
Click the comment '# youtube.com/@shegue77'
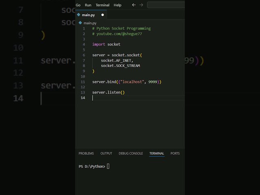(117, 34)
